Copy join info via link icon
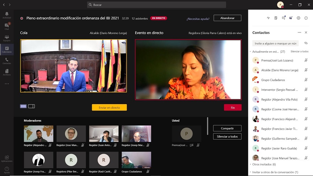 (306, 43)
